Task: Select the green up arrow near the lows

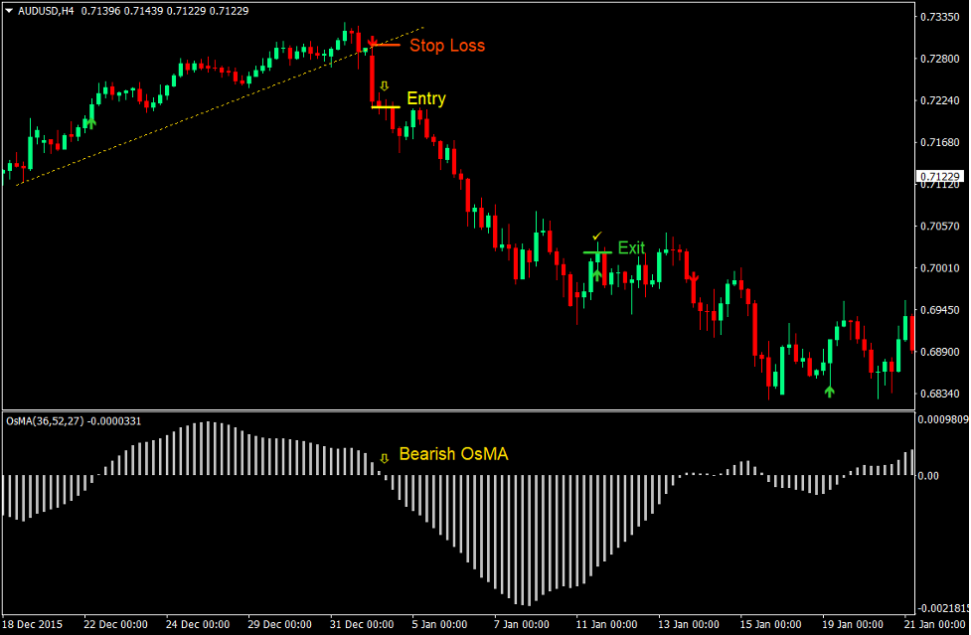Action: click(830, 392)
